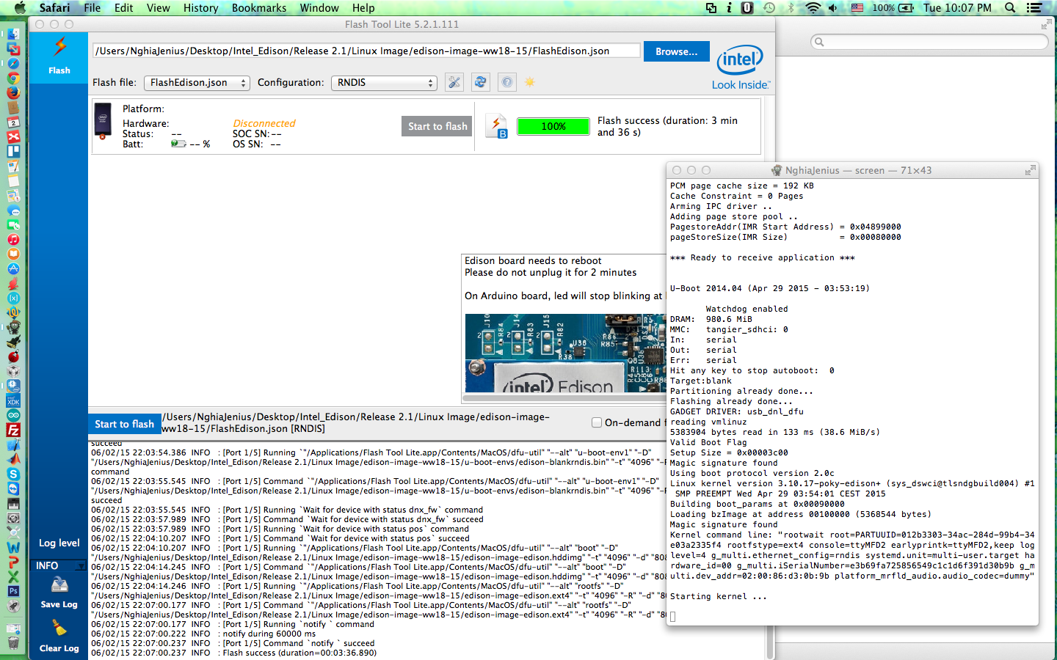Open the Bookmarks menu

pyautogui.click(x=259, y=8)
